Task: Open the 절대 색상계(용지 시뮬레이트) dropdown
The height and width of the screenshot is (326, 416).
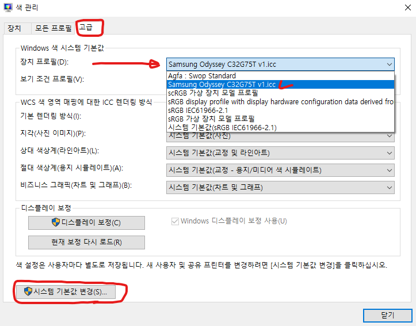Action: [280, 170]
